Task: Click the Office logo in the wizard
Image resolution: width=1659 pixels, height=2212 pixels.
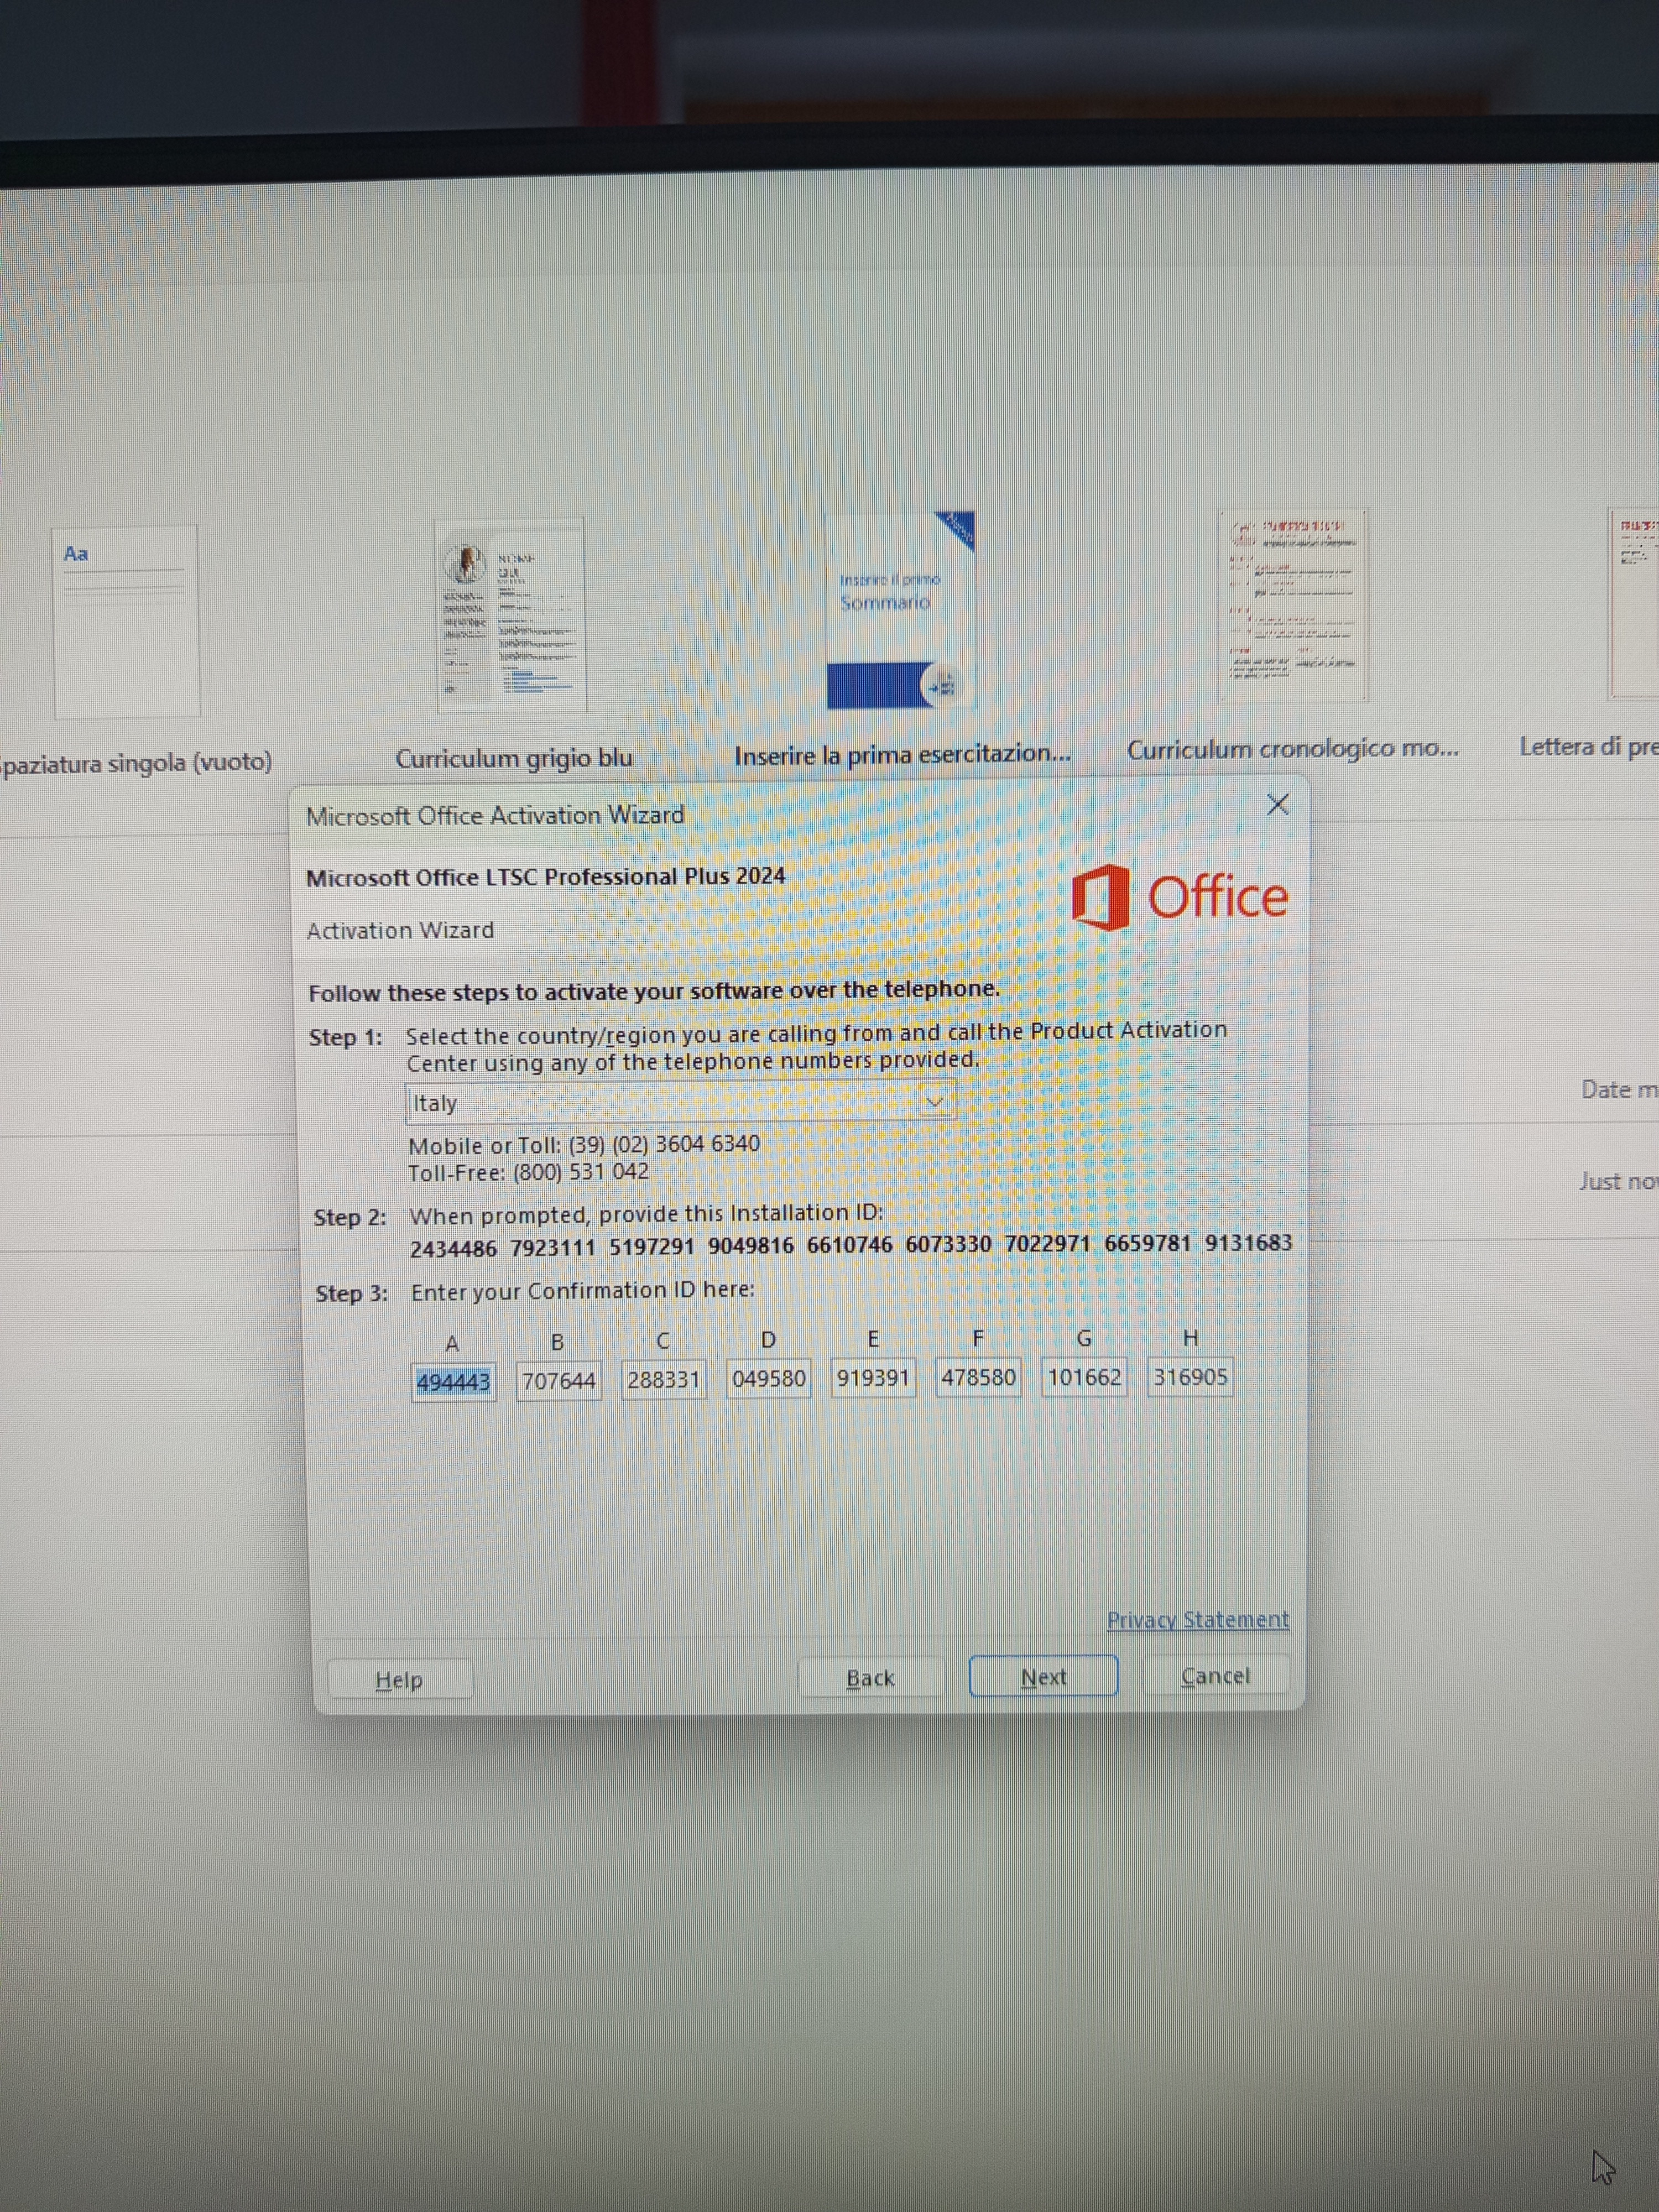Action: [1180, 897]
